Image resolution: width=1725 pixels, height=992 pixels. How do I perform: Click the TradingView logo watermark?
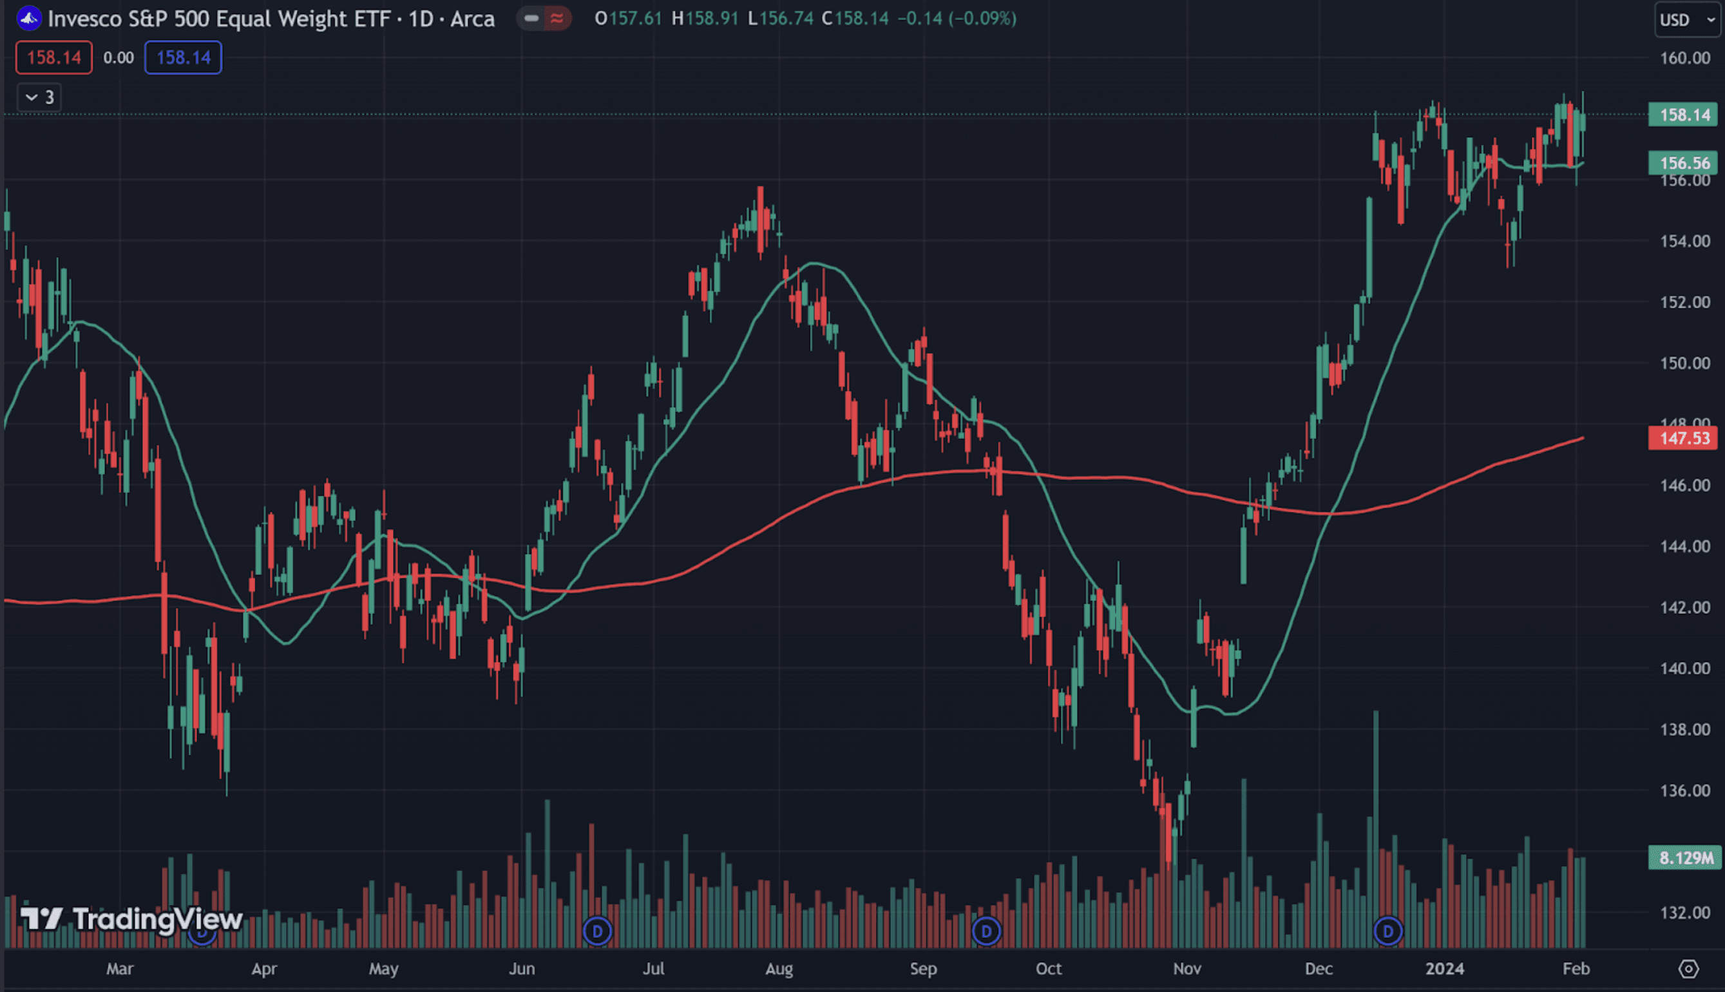pos(131,919)
